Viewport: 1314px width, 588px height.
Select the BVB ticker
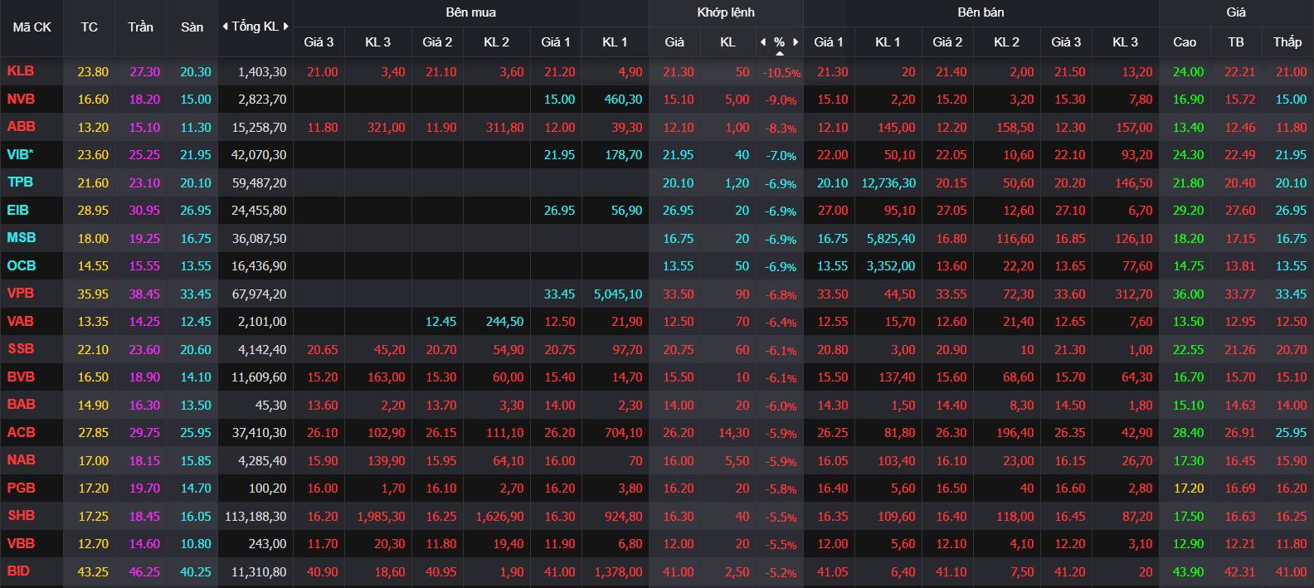pos(21,377)
